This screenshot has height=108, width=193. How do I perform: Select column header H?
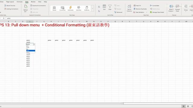[51, 21]
